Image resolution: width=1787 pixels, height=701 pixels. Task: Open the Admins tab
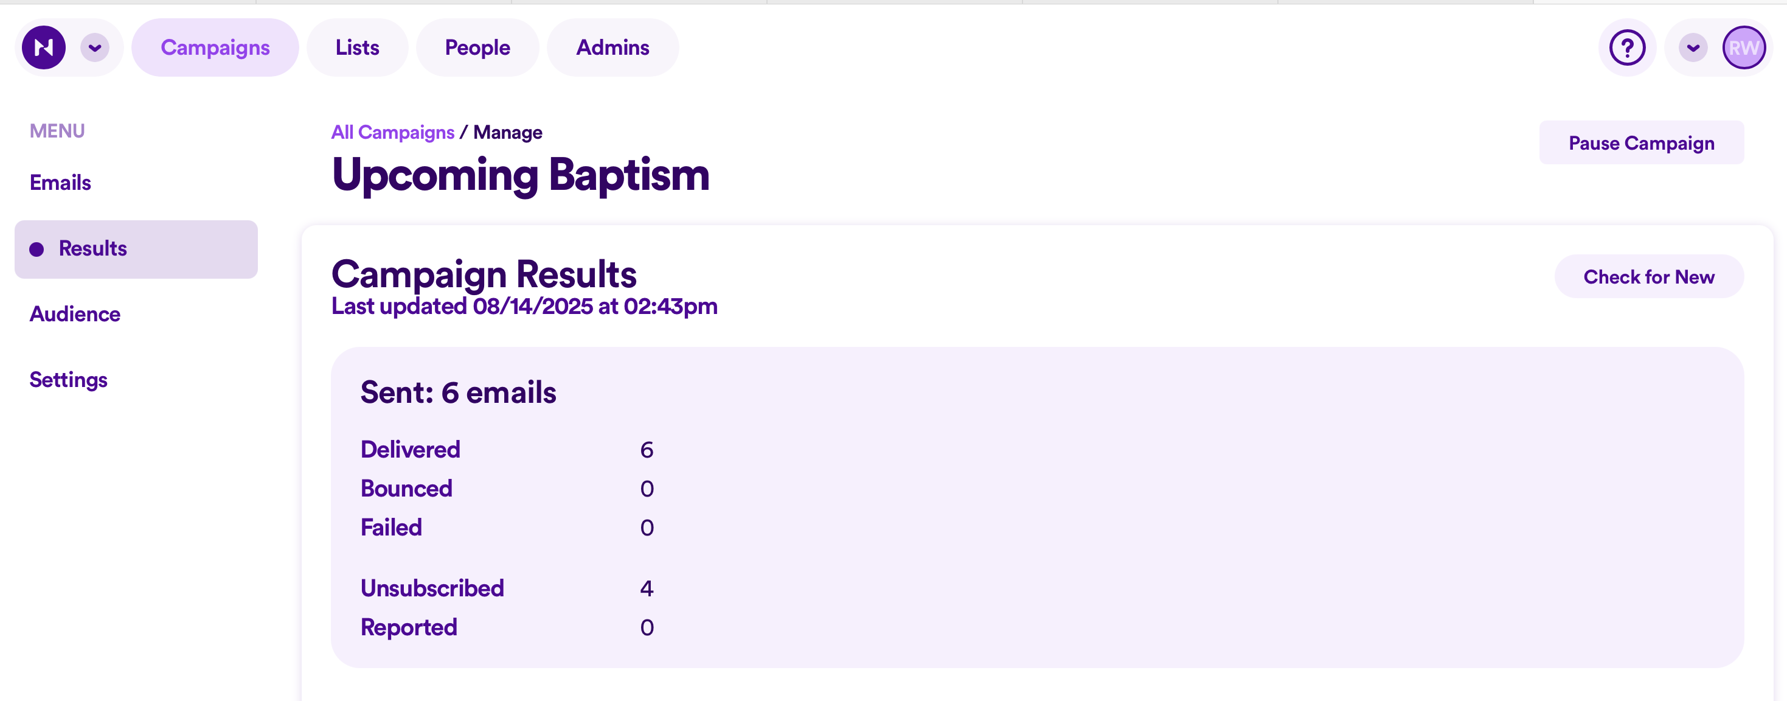(612, 48)
